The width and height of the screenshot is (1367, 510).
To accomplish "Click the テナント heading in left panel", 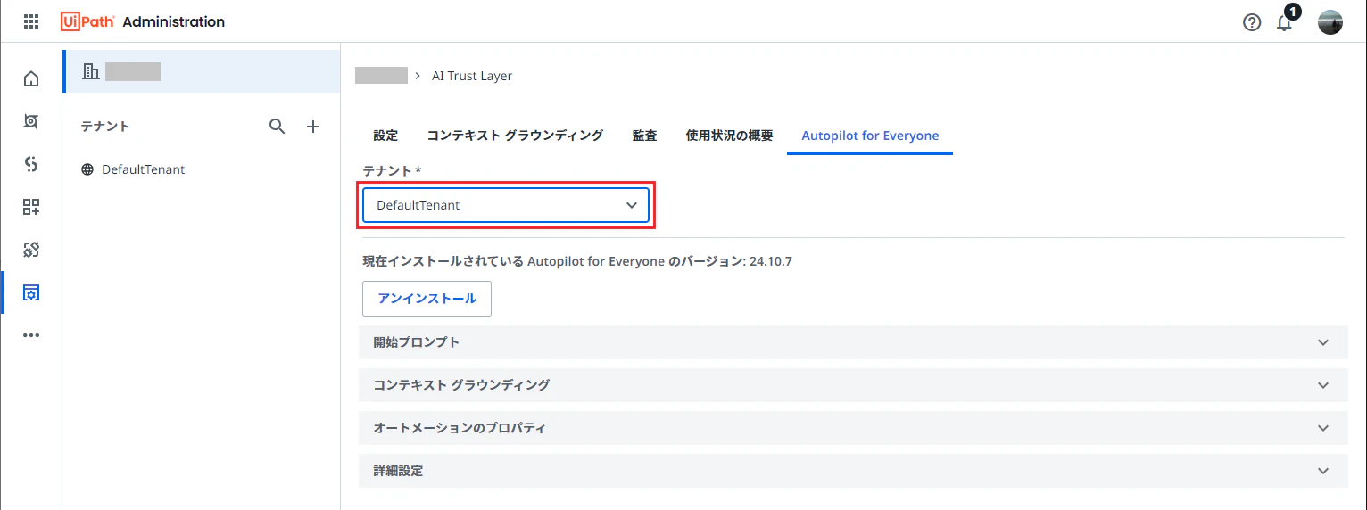I will pyautogui.click(x=105, y=127).
